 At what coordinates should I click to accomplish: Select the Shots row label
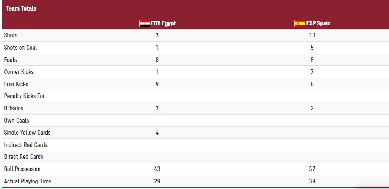[x=11, y=35]
